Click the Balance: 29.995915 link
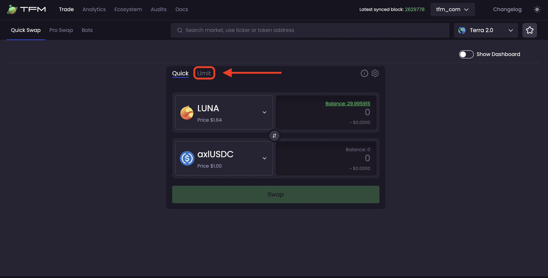The height and width of the screenshot is (278, 548). pos(348,104)
